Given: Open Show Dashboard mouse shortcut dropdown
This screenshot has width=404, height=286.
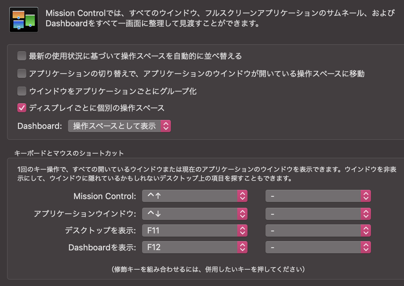Looking at the screenshot, I should point(318,247).
